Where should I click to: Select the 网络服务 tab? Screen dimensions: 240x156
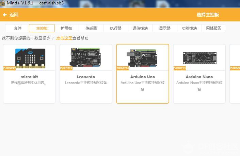[214, 28]
